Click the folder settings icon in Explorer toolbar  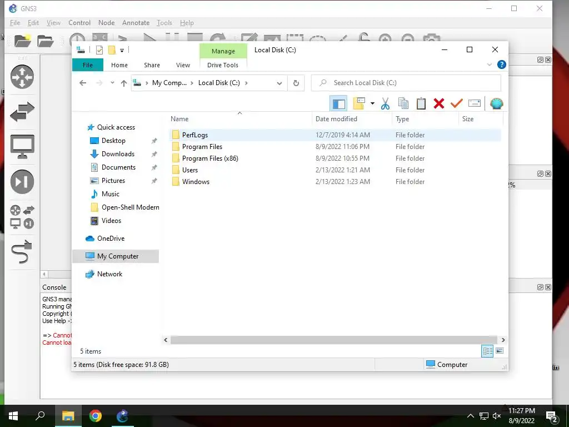359,103
